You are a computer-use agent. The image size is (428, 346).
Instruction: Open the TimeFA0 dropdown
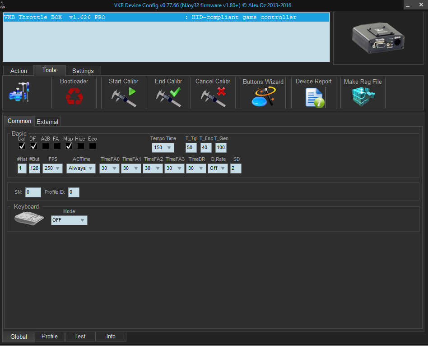coord(109,168)
